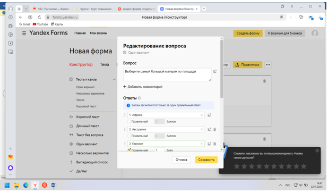
Task: Add a Короткий текст question
Action: pyautogui.click(x=88, y=117)
